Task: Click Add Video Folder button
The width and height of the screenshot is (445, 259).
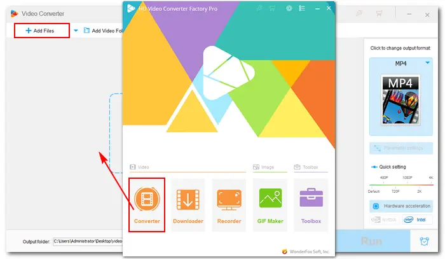Action: pos(103,31)
